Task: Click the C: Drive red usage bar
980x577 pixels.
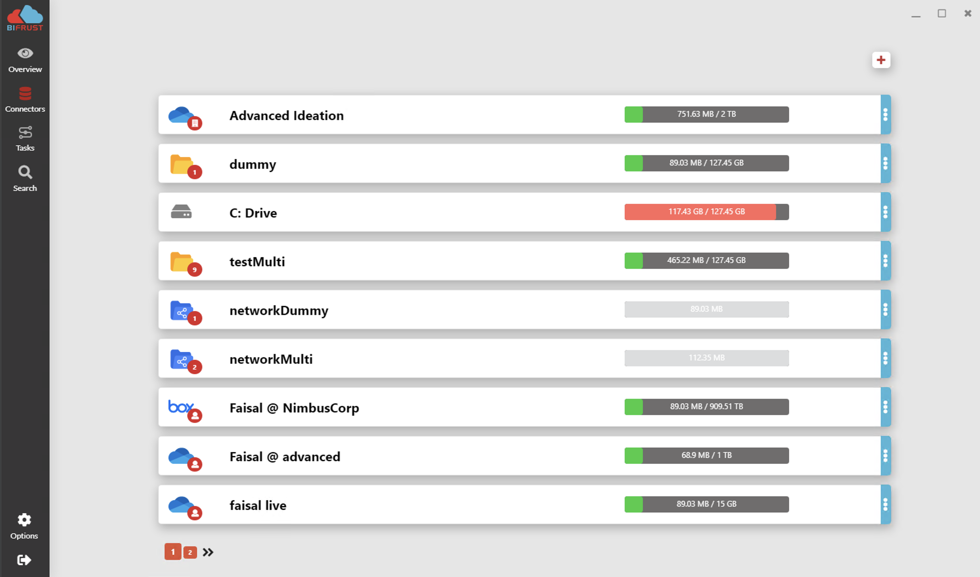Action: [707, 212]
